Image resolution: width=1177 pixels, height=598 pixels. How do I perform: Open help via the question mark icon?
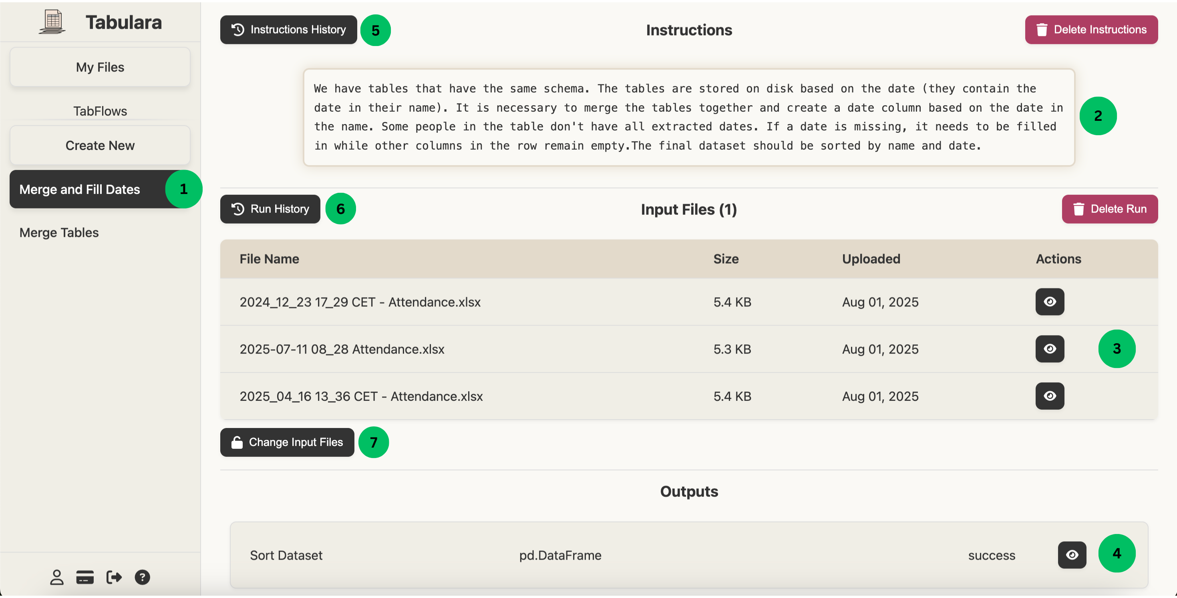[142, 577]
